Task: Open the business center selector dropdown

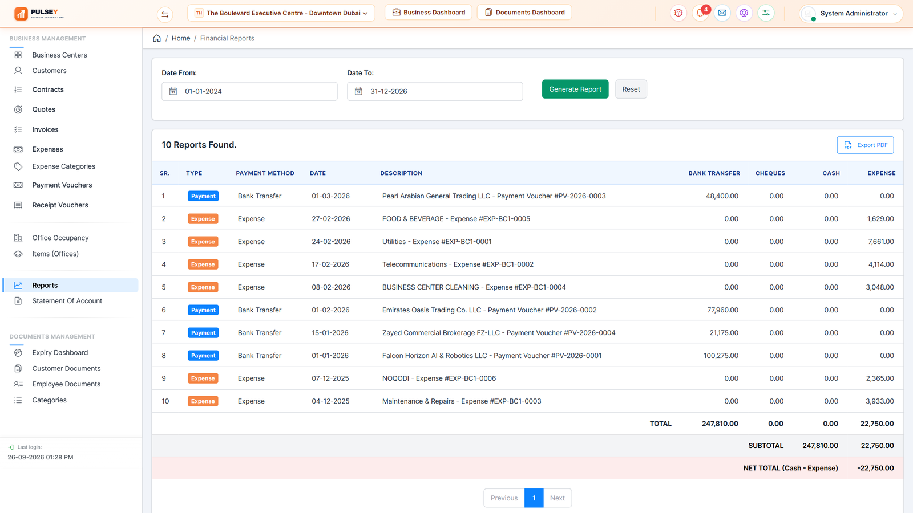Action: coord(281,13)
